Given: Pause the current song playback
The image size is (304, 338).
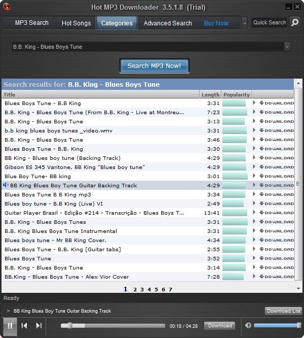Looking at the screenshot, I should [10, 325].
